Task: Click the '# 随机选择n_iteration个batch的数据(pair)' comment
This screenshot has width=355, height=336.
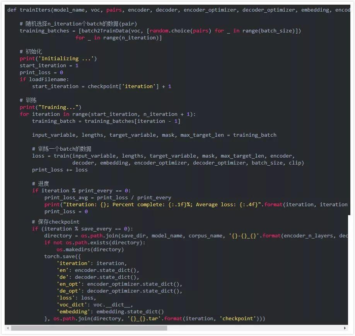Action: pyautogui.click(x=79, y=24)
